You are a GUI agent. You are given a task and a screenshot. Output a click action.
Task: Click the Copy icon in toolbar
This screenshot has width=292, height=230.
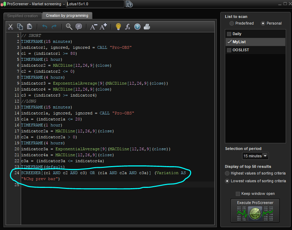(x=20, y=27)
